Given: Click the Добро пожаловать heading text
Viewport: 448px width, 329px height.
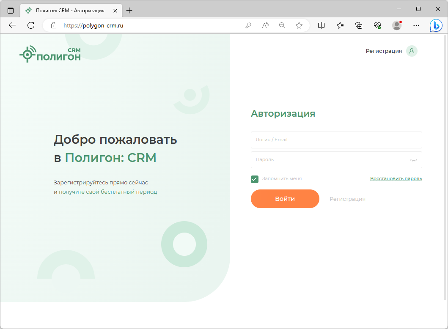Looking at the screenshot, I should point(115,140).
